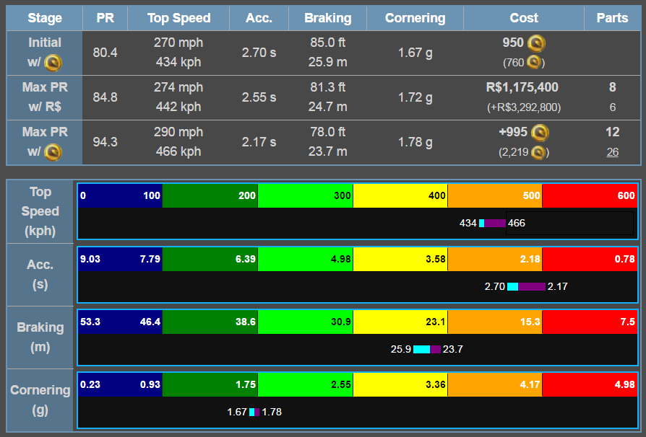Click the gold coin beside +995
This screenshot has width=646, height=437.
click(539, 133)
